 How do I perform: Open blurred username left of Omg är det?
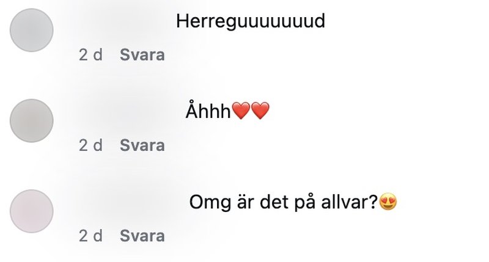tap(131, 202)
